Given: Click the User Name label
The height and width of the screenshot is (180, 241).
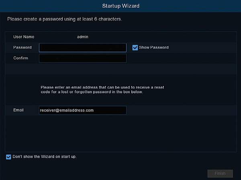Looking at the screenshot, I should [x=24, y=37].
